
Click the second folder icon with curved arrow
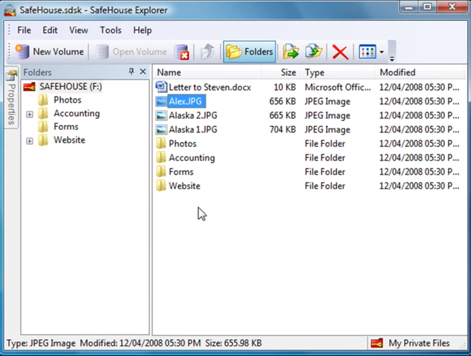point(313,52)
